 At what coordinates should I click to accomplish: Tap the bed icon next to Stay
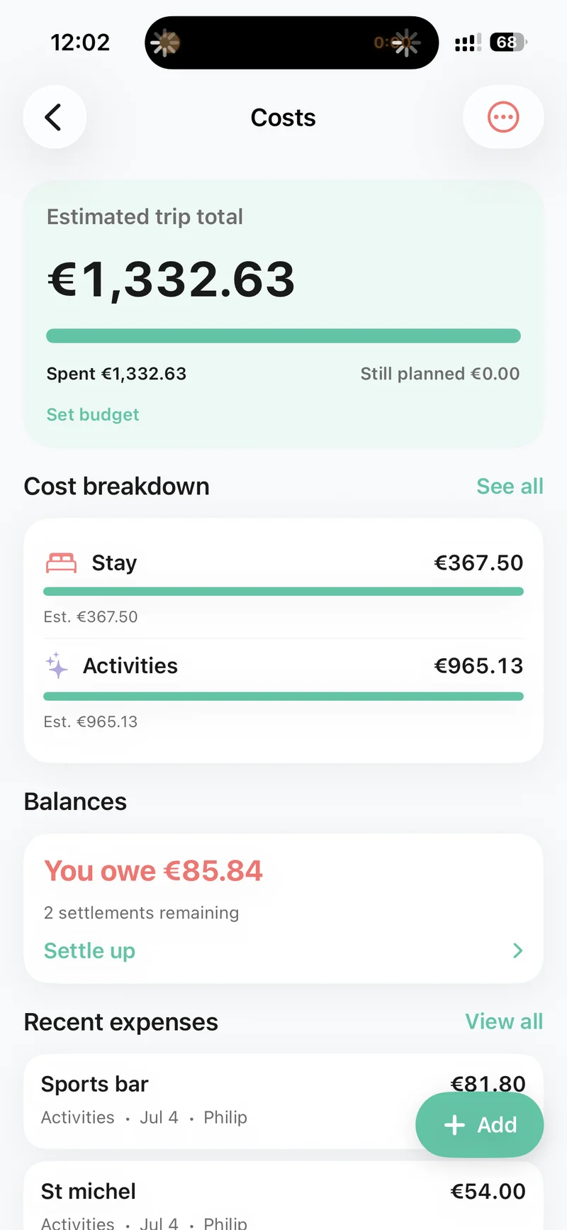coord(62,563)
